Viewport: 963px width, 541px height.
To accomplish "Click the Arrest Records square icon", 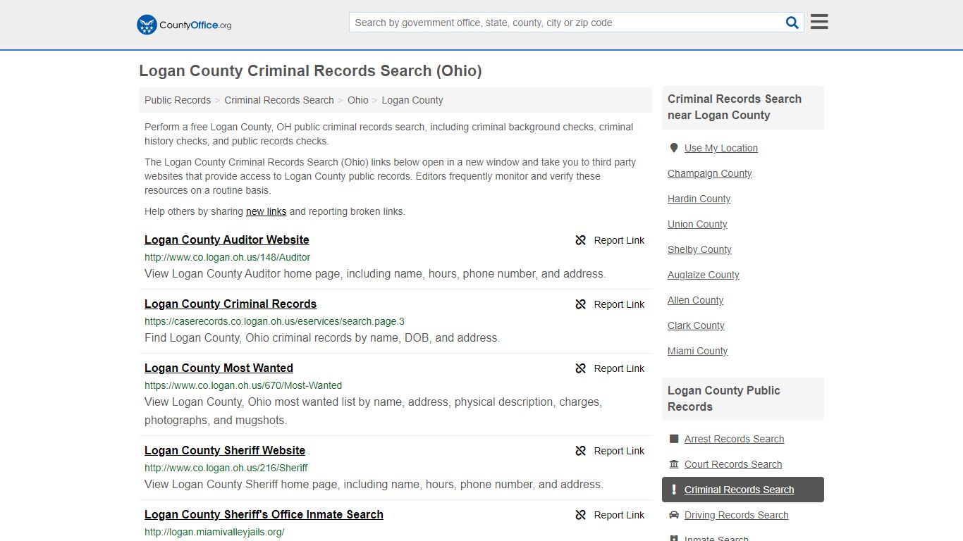I will tap(674, 439).
